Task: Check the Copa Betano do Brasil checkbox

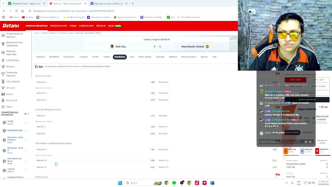Action: point(26,161)
